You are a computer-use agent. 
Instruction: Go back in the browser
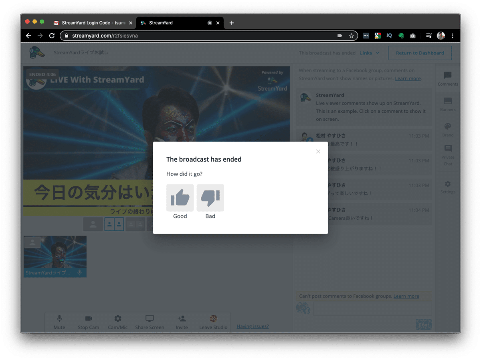(x=28, y=36)
